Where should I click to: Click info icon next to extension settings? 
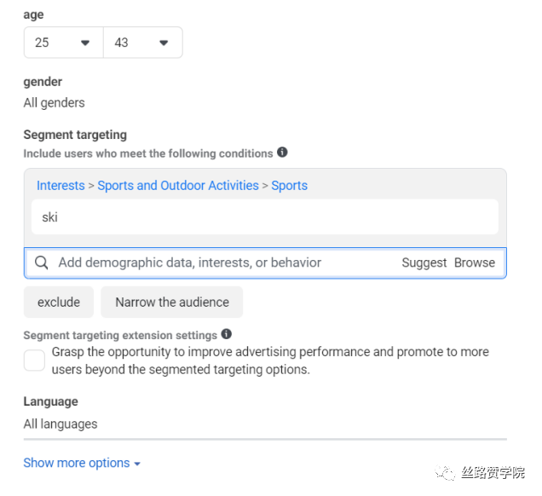(226, 334)
